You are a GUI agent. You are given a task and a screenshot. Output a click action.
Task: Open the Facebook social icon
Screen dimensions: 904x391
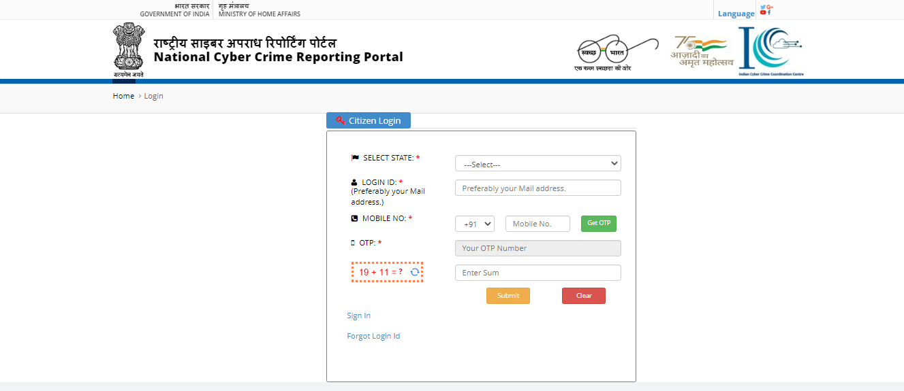point(770,12)
